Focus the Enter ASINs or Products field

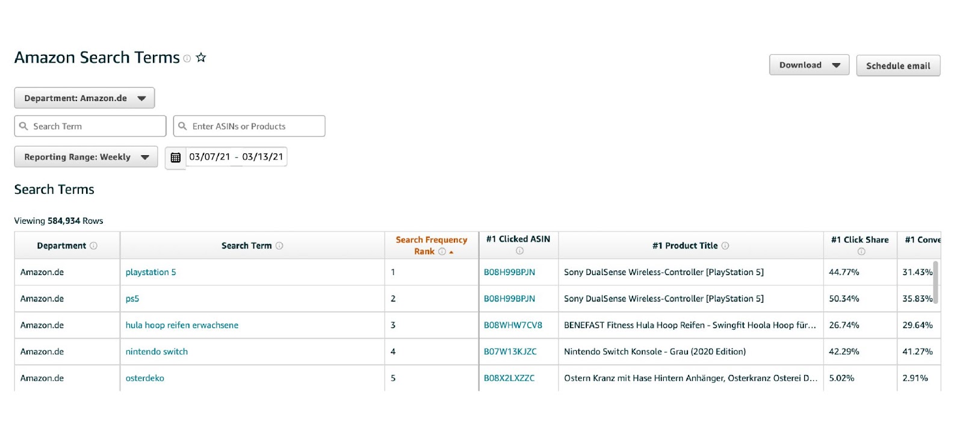(x=249, y=126)
